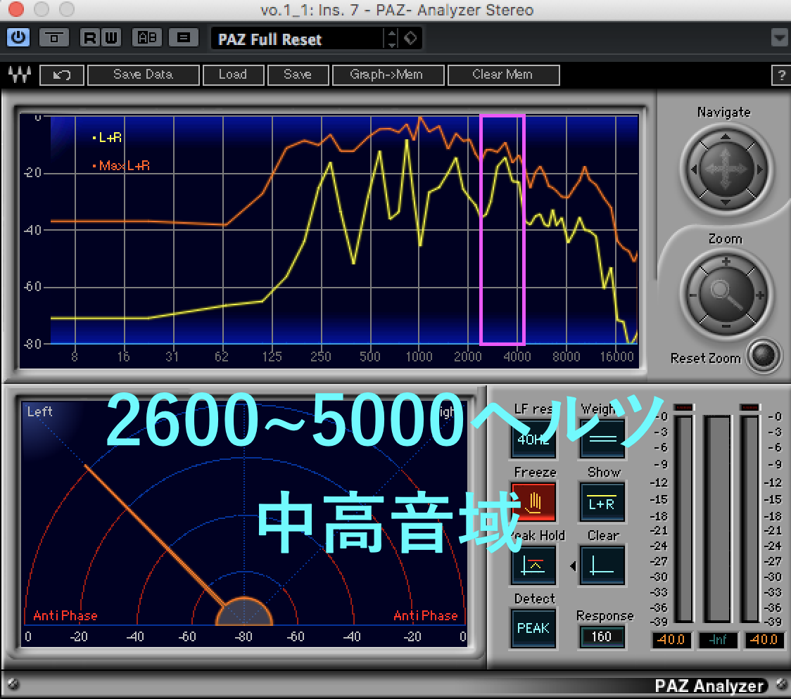This screenshot has height=699, width=791.
Task: Step presets with up/down arrows
Action: pyautogui.click(x=392, y=39)
